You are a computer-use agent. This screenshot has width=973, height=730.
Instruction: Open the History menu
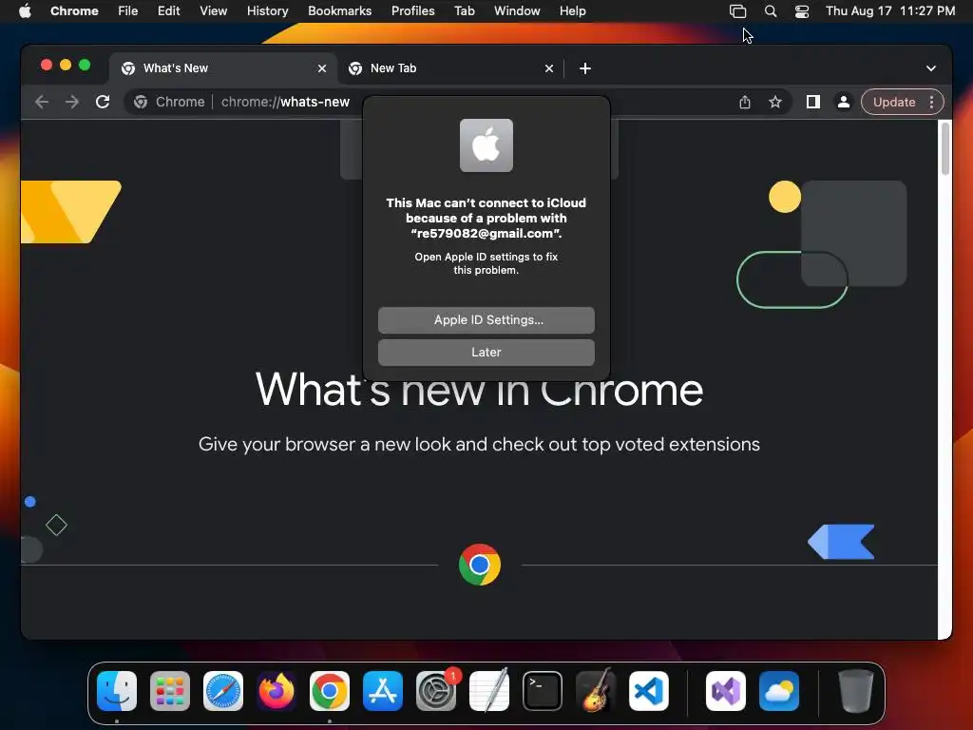(x=267, y=11)
